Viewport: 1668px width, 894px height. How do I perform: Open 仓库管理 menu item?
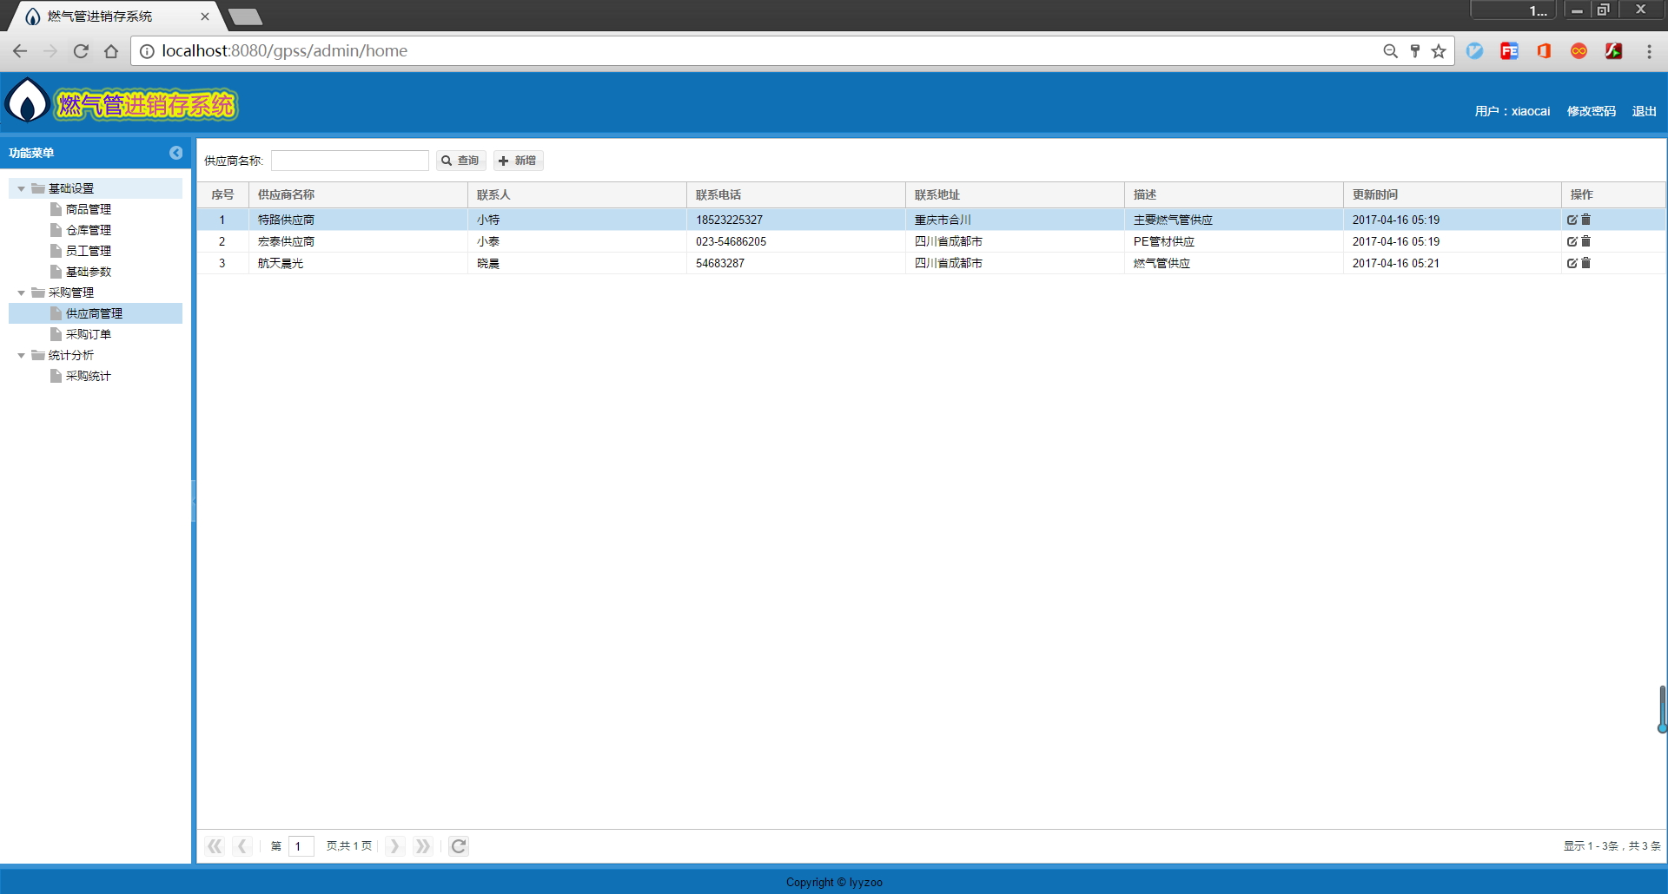pyautogui.click(x=89, y=230)
